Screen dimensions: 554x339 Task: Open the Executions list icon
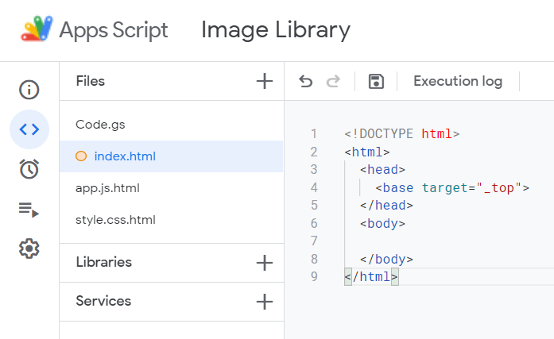pyautogui.click(x=29, y=210)
